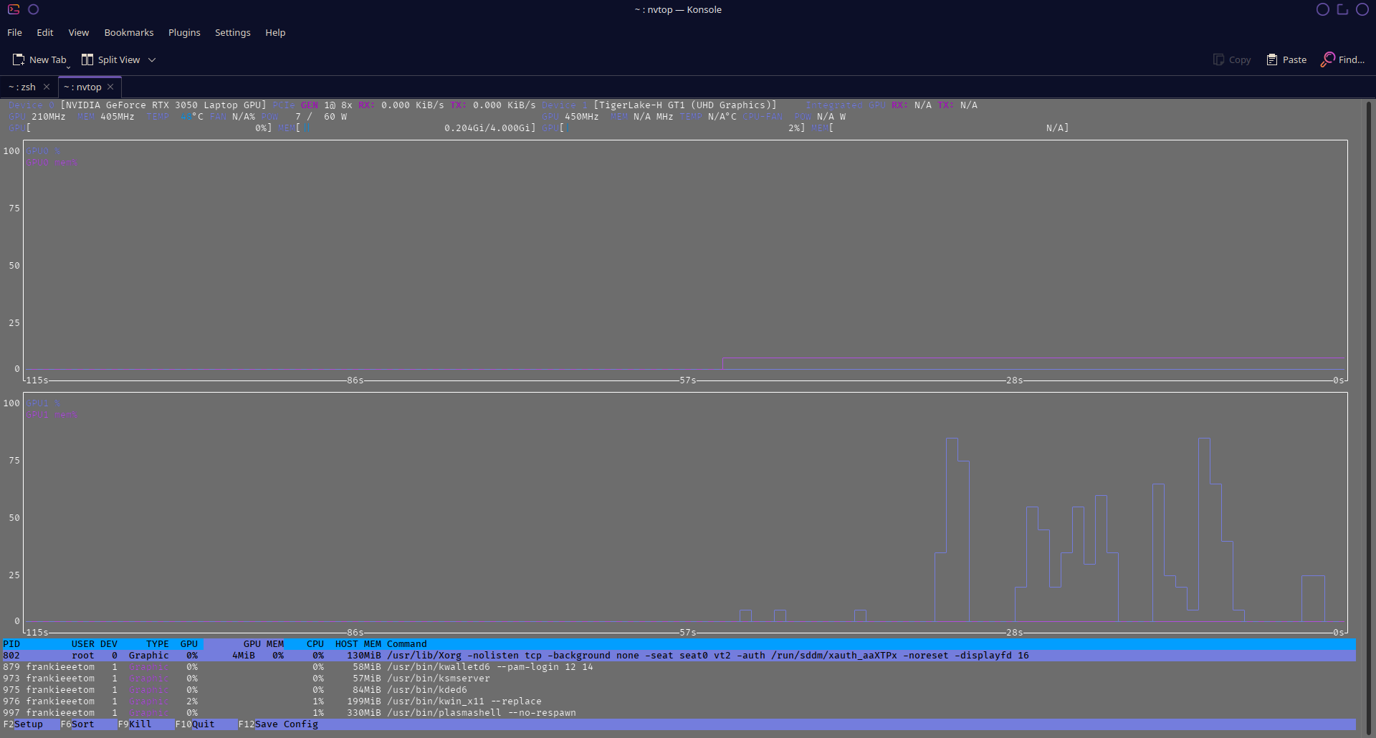
Task: Open the Bookmarks menu
Action: tap(128, 32)
